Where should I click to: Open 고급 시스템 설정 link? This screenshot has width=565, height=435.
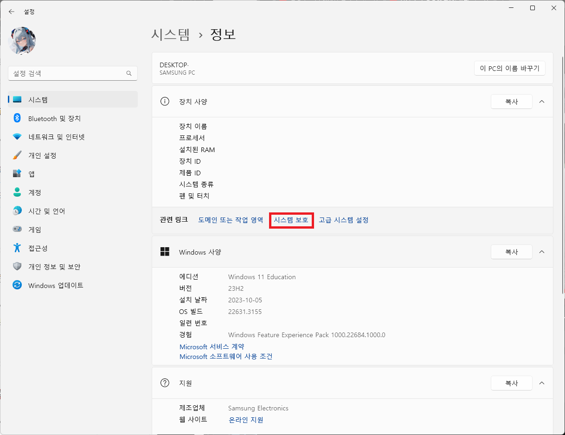pyautogui.click(x=344, y=220)
